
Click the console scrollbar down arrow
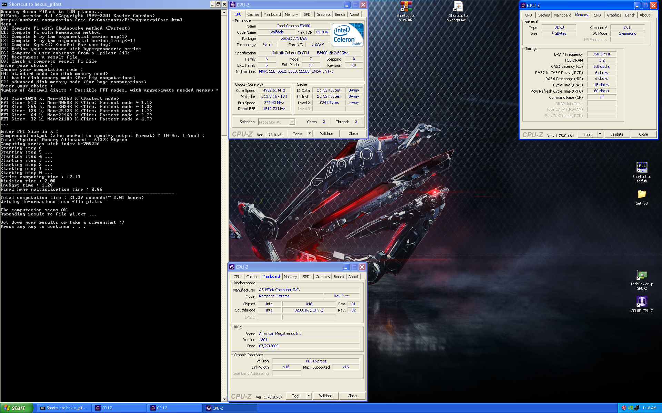coord(224,399)
